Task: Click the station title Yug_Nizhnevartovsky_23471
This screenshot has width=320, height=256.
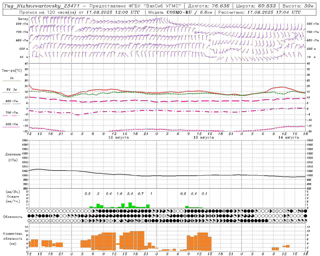Action: (x=41, y=6)
